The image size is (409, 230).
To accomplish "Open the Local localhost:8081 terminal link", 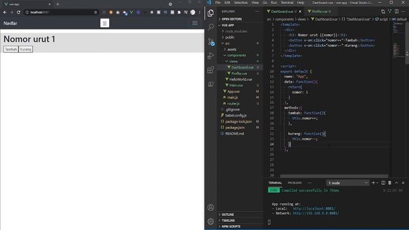I will point(314,209).
